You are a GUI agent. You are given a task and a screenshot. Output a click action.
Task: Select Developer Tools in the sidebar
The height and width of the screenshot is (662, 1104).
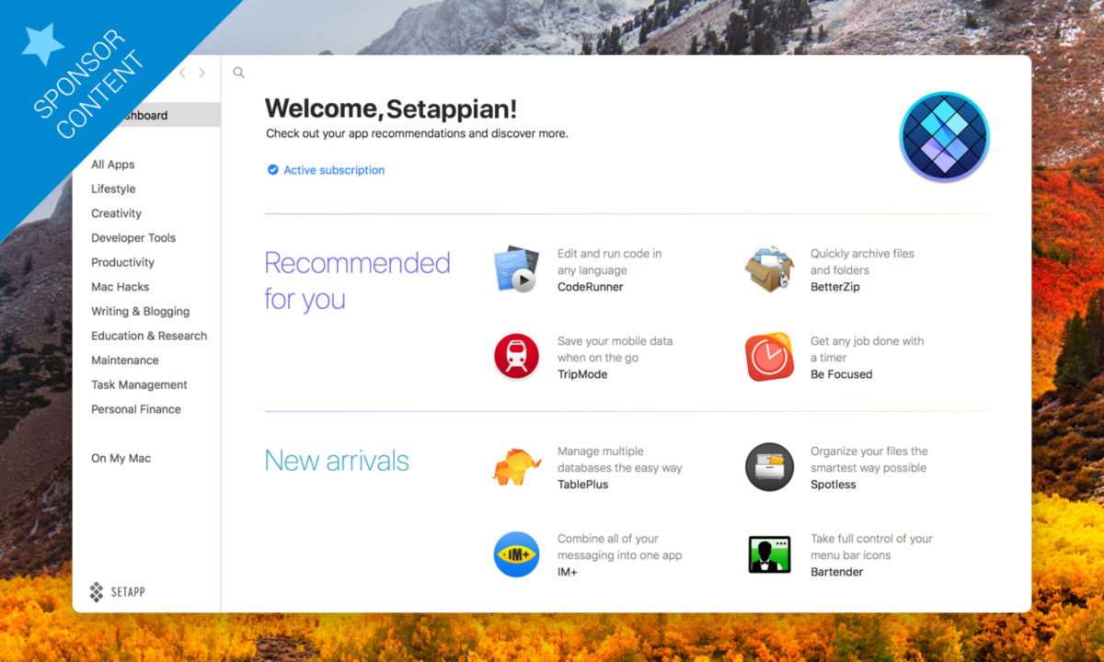click(133, 238)
